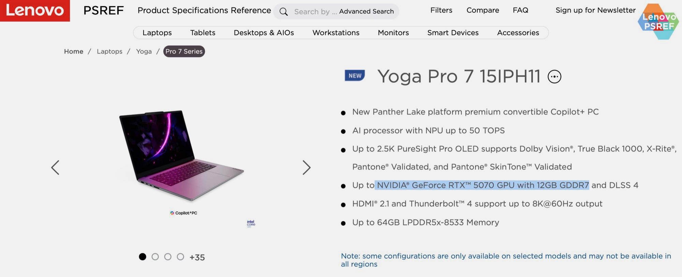
Task: Click Sign up for Newsletter
Action: point(595,10)
